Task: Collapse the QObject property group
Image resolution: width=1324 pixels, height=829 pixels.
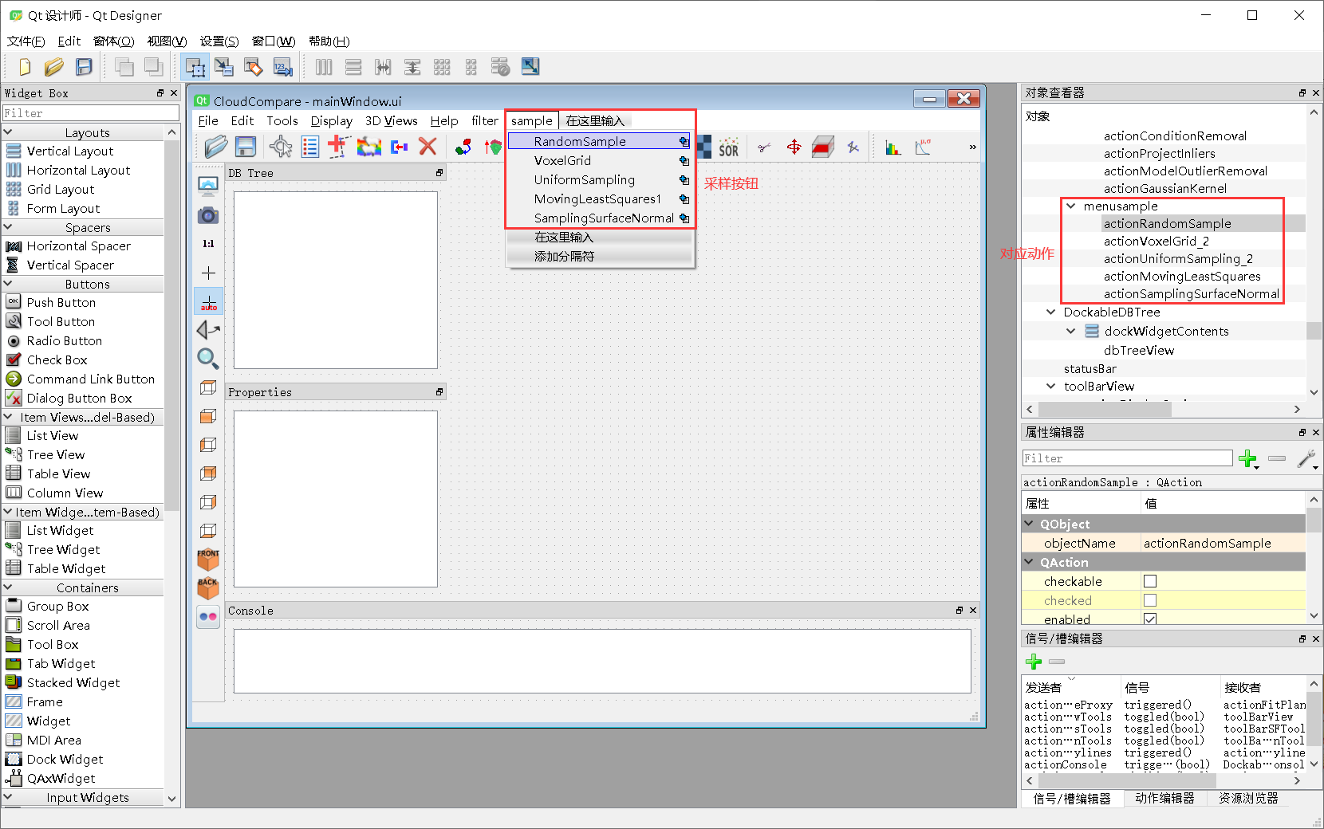Action: pyautogui.click(x=1029, y=524)
